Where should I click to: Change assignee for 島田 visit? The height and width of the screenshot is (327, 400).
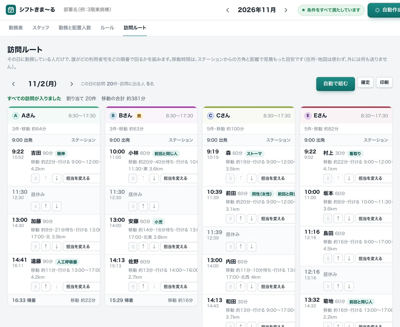(x=374, y=258)
